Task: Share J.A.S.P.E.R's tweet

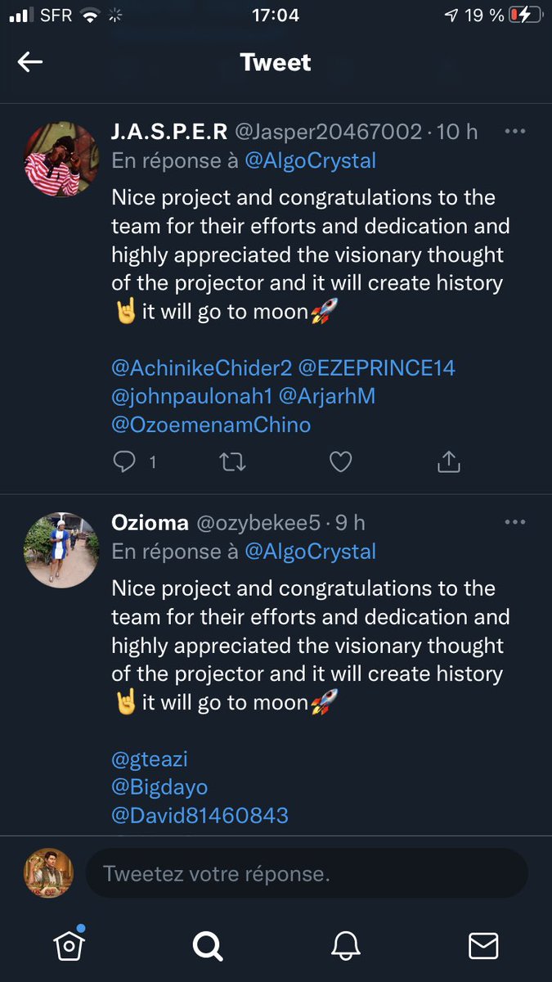Action: tap(449, 462)
